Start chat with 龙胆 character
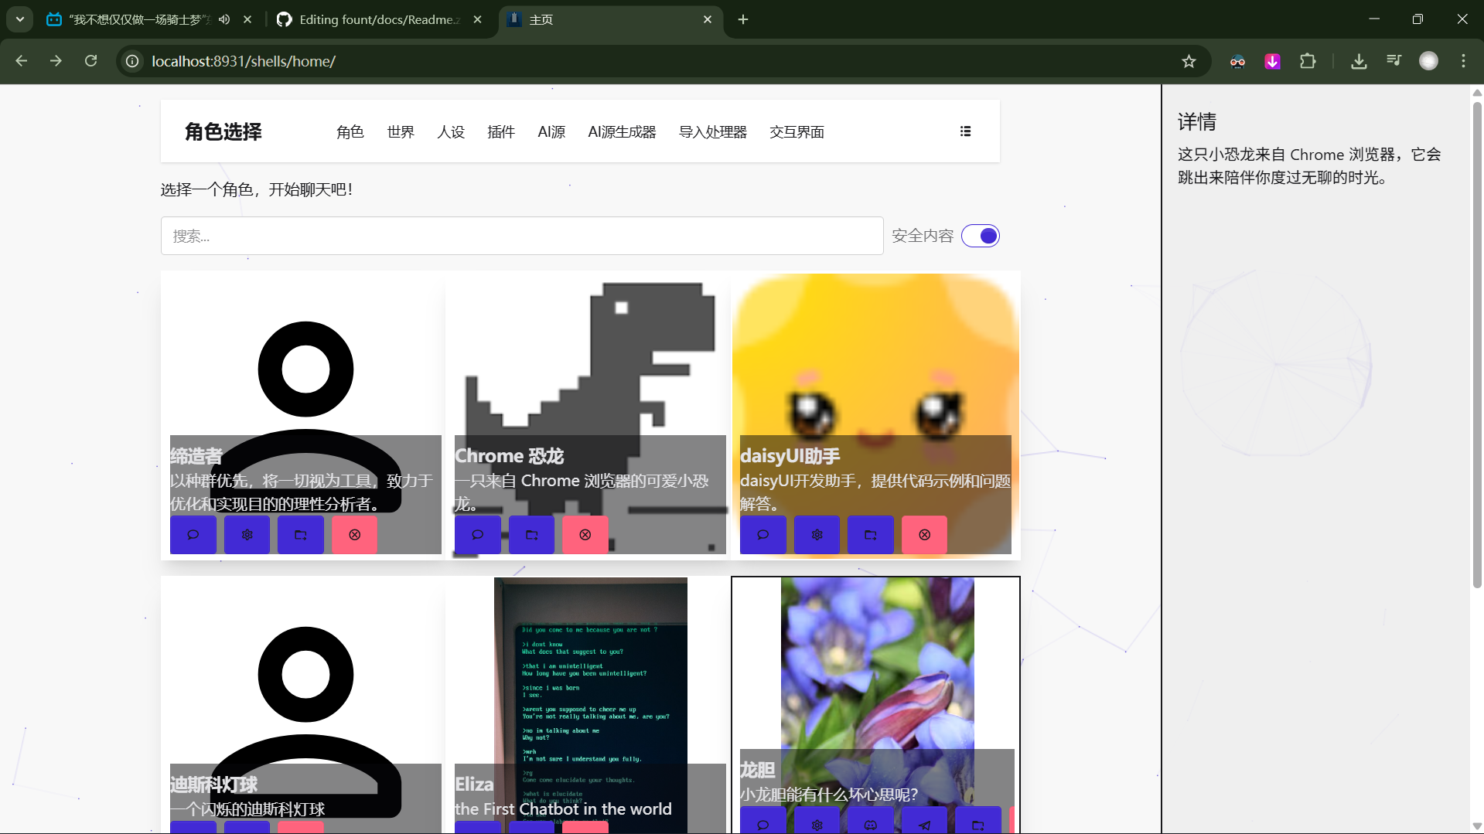1484x834 pixels. [x=762, y=821]
